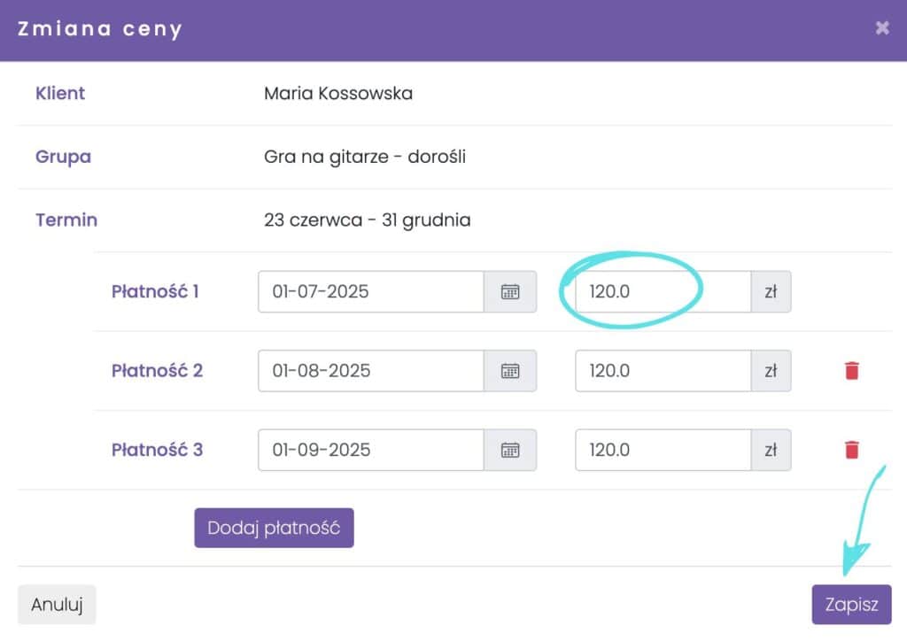Screen dimensions: 907x641
Task: Click the zł suffix of Płatność 2
Action: (x=771, y=371)
